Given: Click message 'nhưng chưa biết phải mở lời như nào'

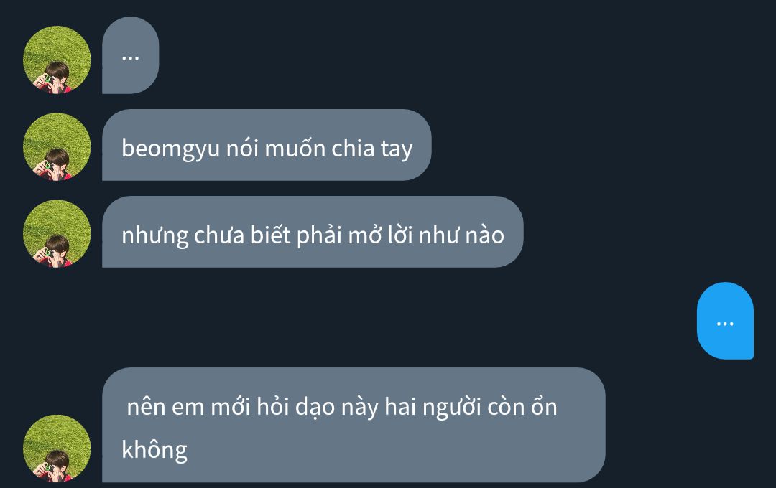Looking at the screenshot, I should [313, 232].
